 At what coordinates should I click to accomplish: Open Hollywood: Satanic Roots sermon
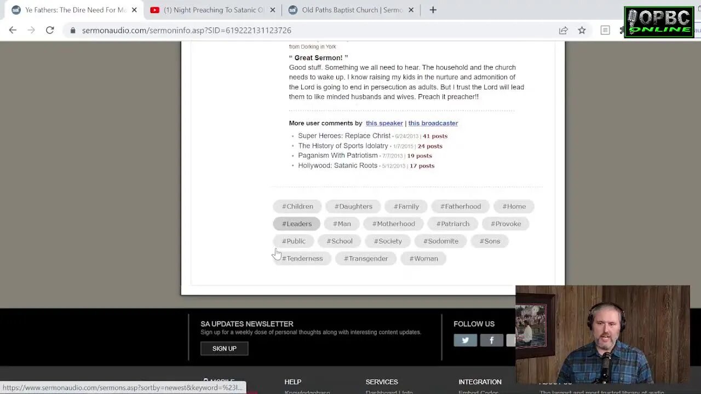coord(337,165)
